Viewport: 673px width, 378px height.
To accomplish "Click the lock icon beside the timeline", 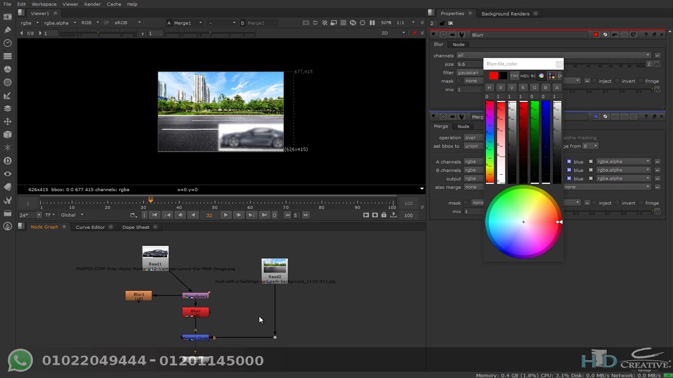I will point(384,215).
